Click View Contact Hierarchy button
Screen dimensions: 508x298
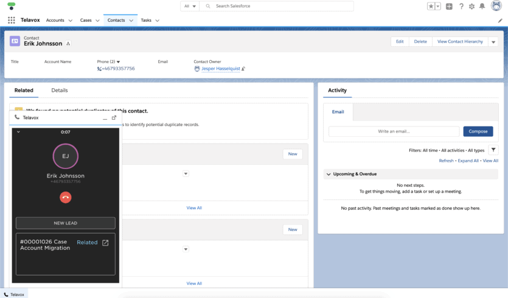460,41
